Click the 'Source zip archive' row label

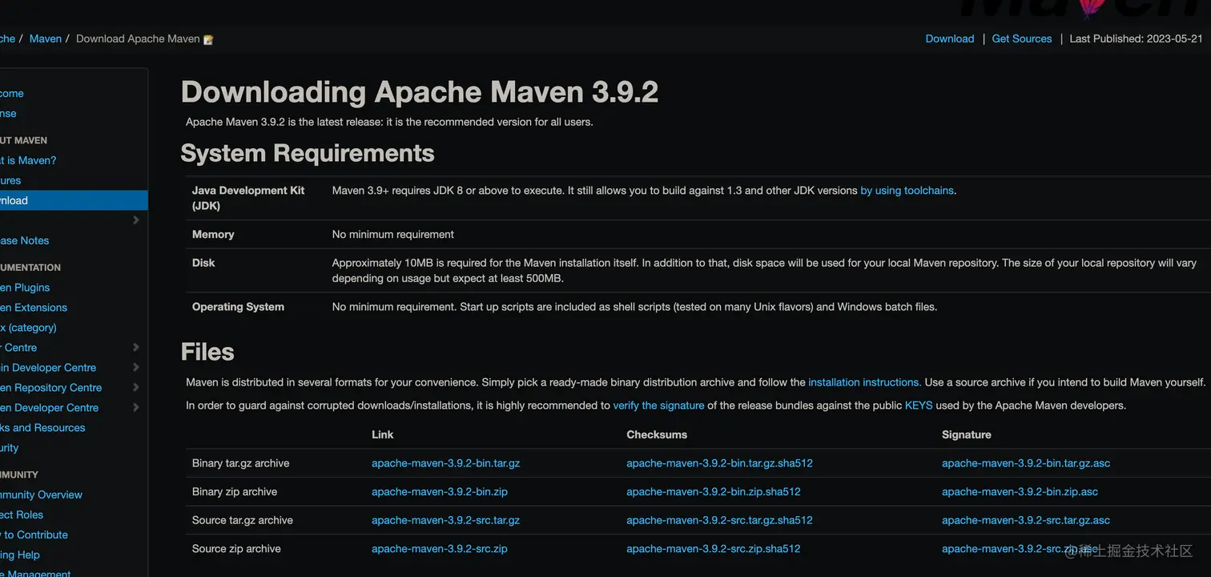click(236, 549)
